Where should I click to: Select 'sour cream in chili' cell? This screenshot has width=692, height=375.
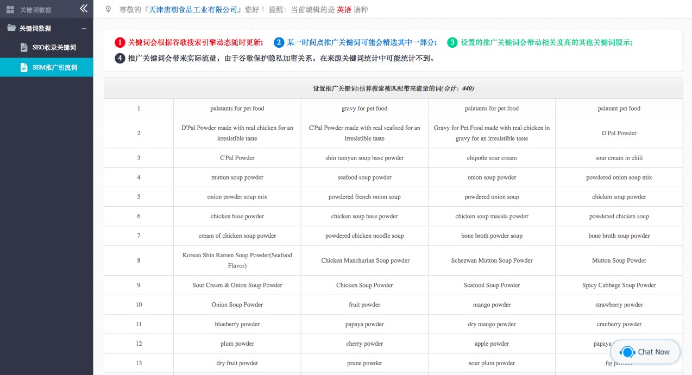[619, 158]
